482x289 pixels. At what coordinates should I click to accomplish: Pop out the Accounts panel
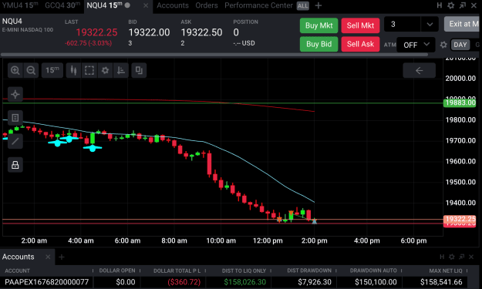(461, 257)
